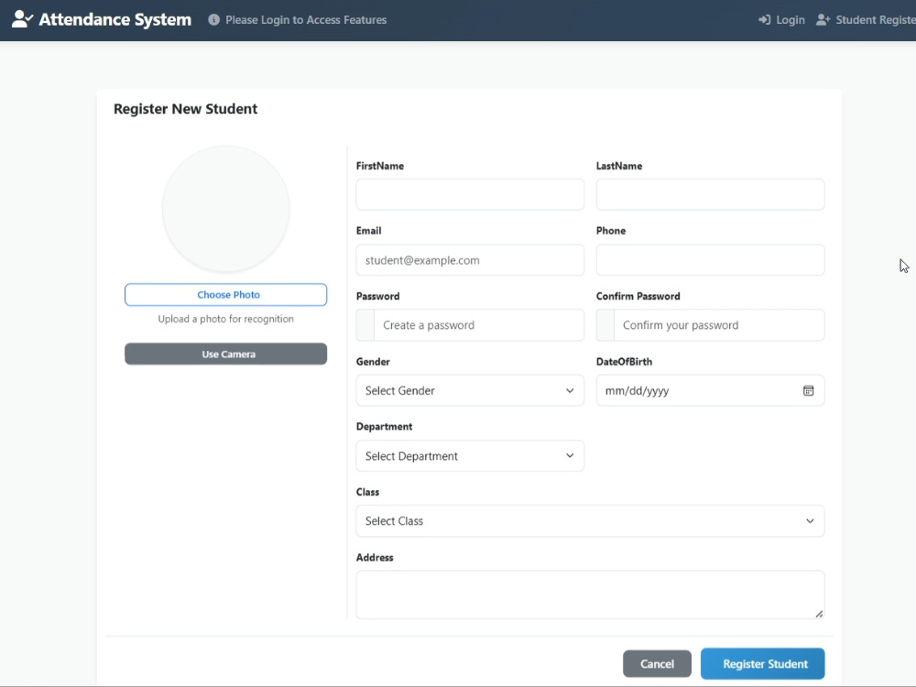
Task: Click the 'Confirm Password' label
Action: coord(638,296)
